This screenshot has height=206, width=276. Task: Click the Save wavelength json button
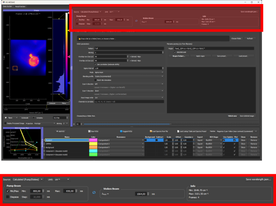tap(258, 179)
